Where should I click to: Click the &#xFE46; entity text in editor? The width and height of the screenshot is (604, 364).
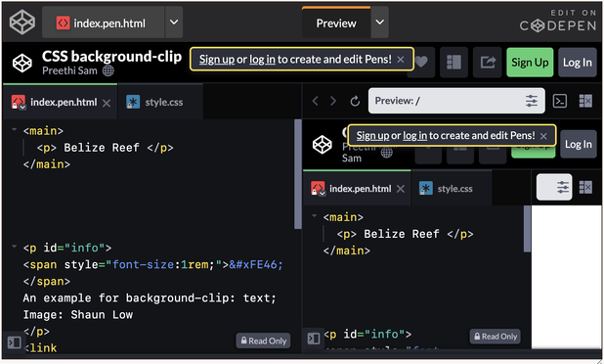[x=256, y=265]
